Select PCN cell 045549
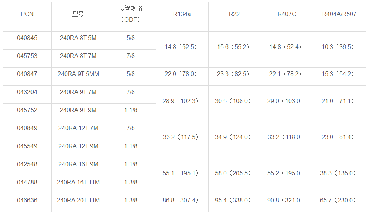Screen dimensions: 369x216 [x=27, y=146]
